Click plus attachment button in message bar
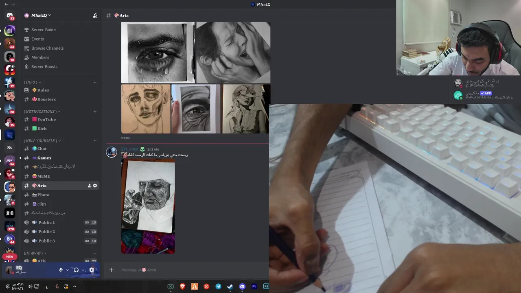The image size is (521, 293). (x=112, y=270)
